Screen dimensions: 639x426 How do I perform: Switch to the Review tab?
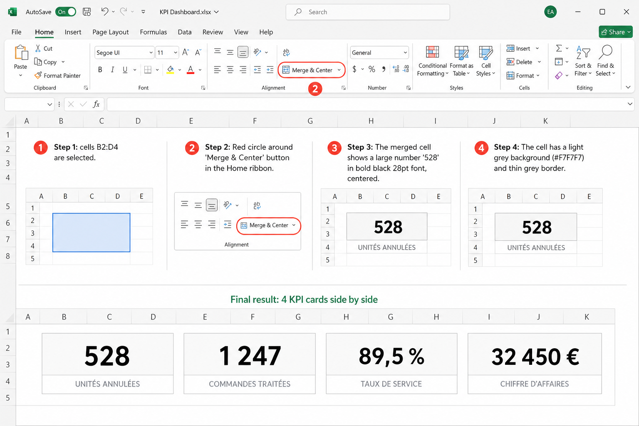(213, 32)
